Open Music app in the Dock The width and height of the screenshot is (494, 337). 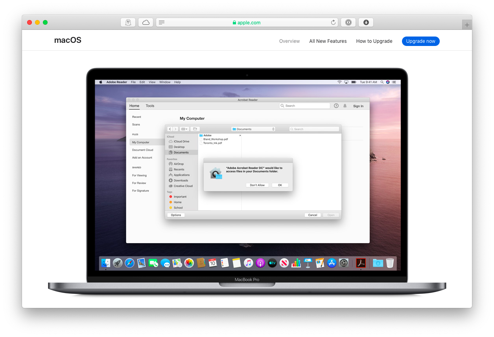click(248, 263)
